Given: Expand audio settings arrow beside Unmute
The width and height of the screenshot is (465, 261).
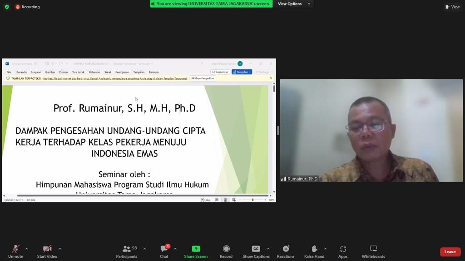Looking at the screenshot, I should click(x=26, y=248).
